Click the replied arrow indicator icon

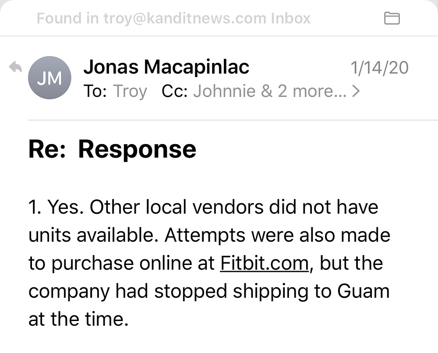click(x=15, y=67)
